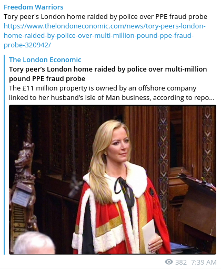Open The London Economic site name
Viewport: 221px width, 272px height.
pyautogui.click(x=45, y=60)
